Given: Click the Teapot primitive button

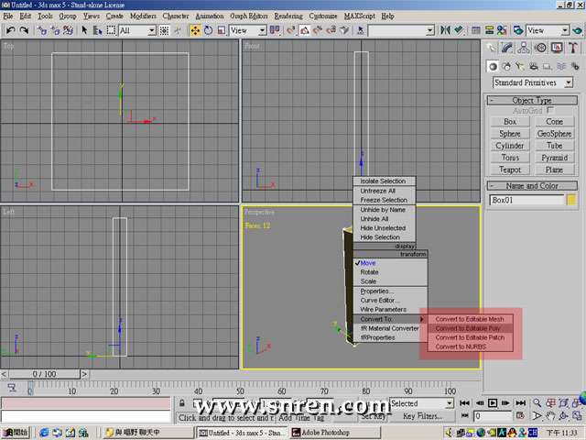Looking at the screenshot, I should tap(510, 170).
